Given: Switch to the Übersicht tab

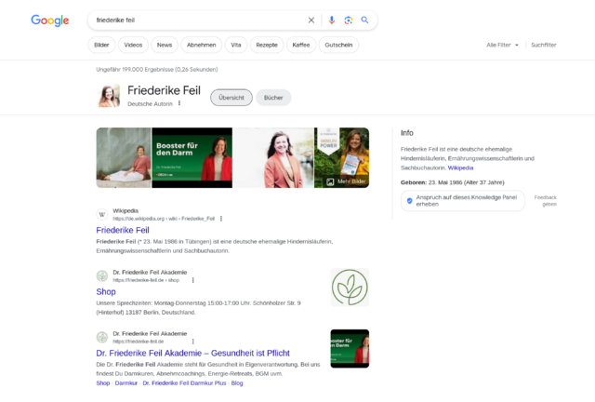Looking at the screenshot, I should click(231, 98).
